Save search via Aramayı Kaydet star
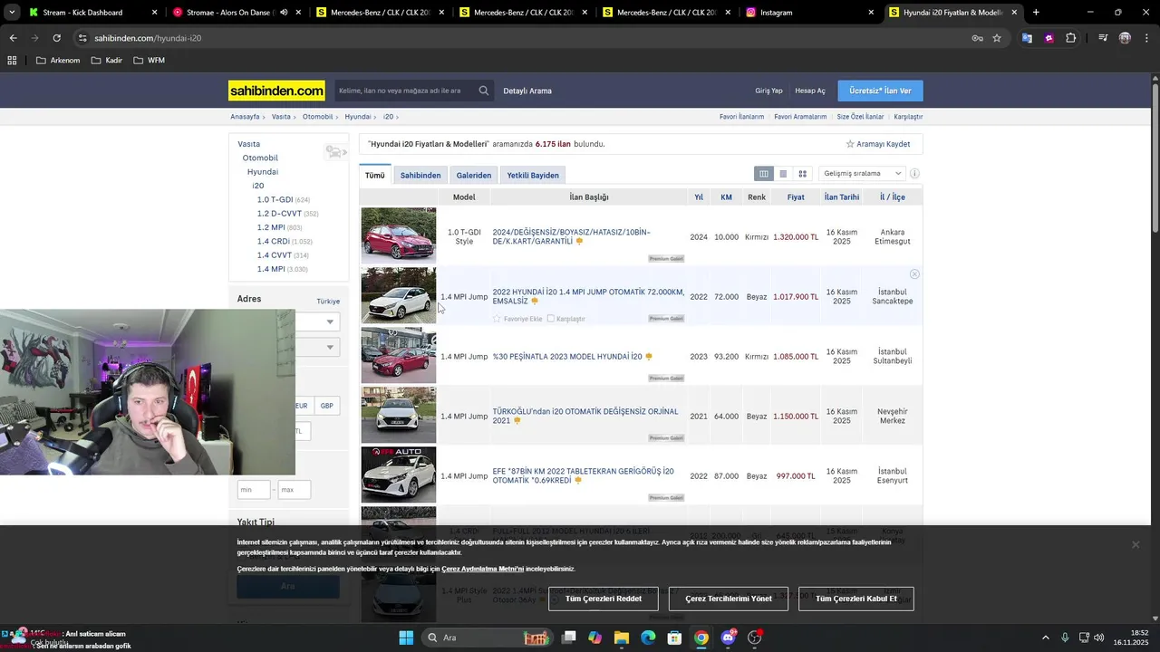Viewport: 1160px width, 652px height. click(x=878, y=144)
